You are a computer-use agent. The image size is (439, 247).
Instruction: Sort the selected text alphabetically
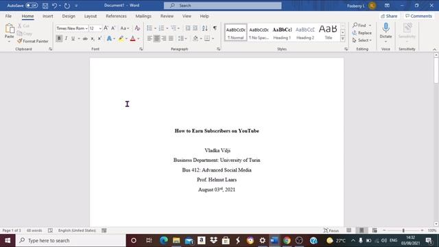pos(205,28)
